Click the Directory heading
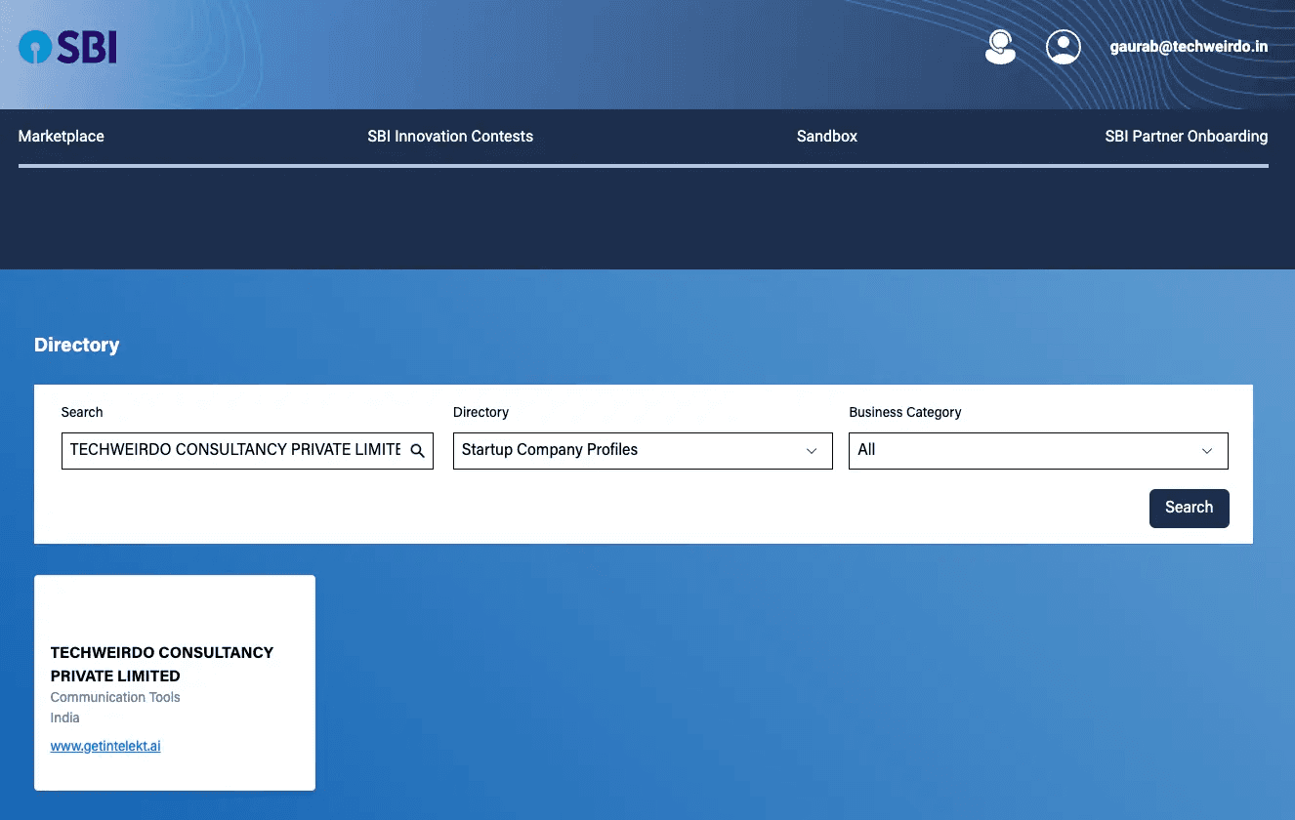 point(76,345)
